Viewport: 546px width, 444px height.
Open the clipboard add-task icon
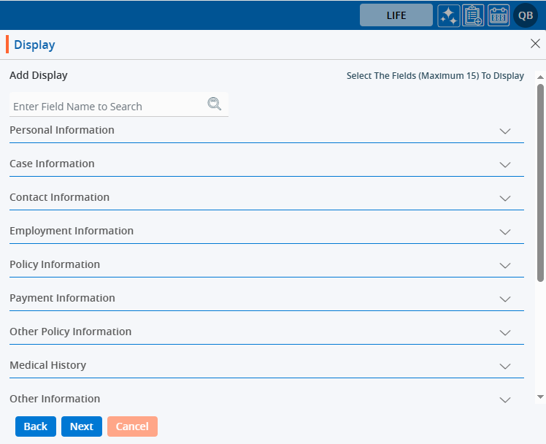click(474, 15)
